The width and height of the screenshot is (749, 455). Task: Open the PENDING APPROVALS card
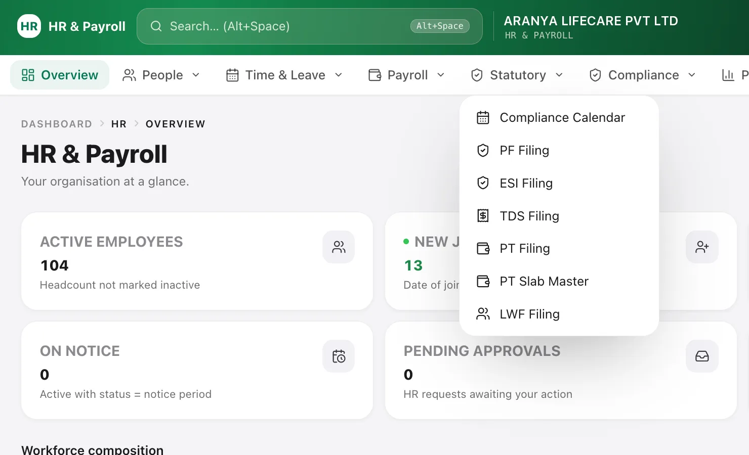tap(561, 370)
